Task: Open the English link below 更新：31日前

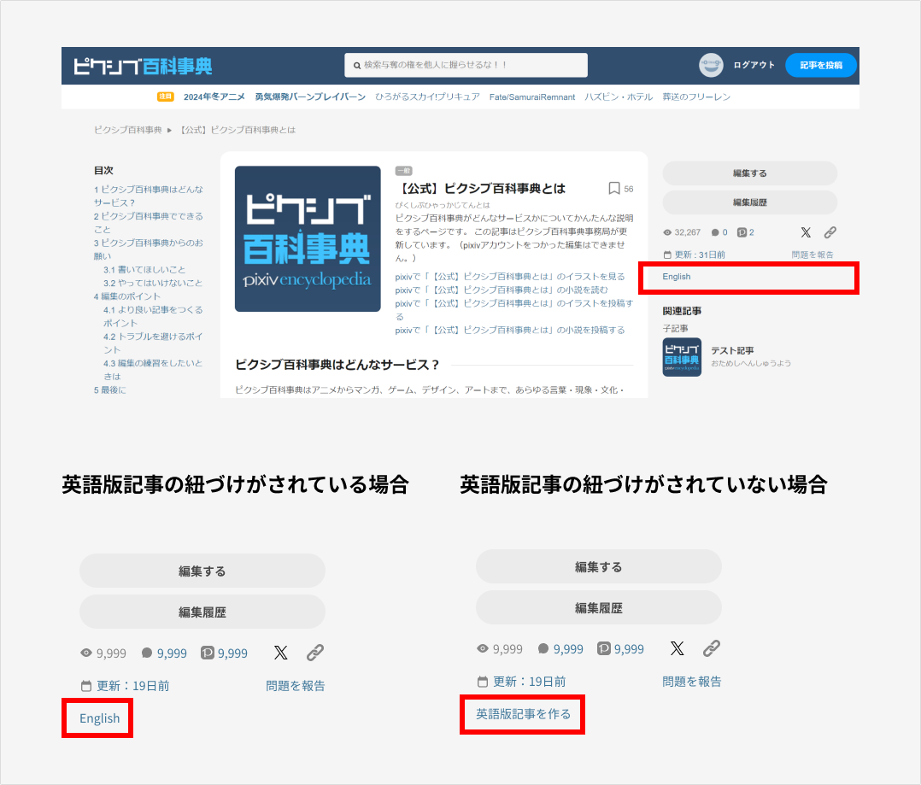Action: click(677, 277)
